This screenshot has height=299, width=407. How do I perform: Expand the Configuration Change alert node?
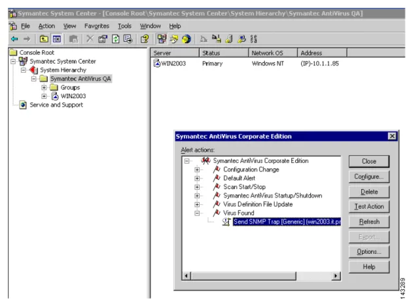[197, 169]
